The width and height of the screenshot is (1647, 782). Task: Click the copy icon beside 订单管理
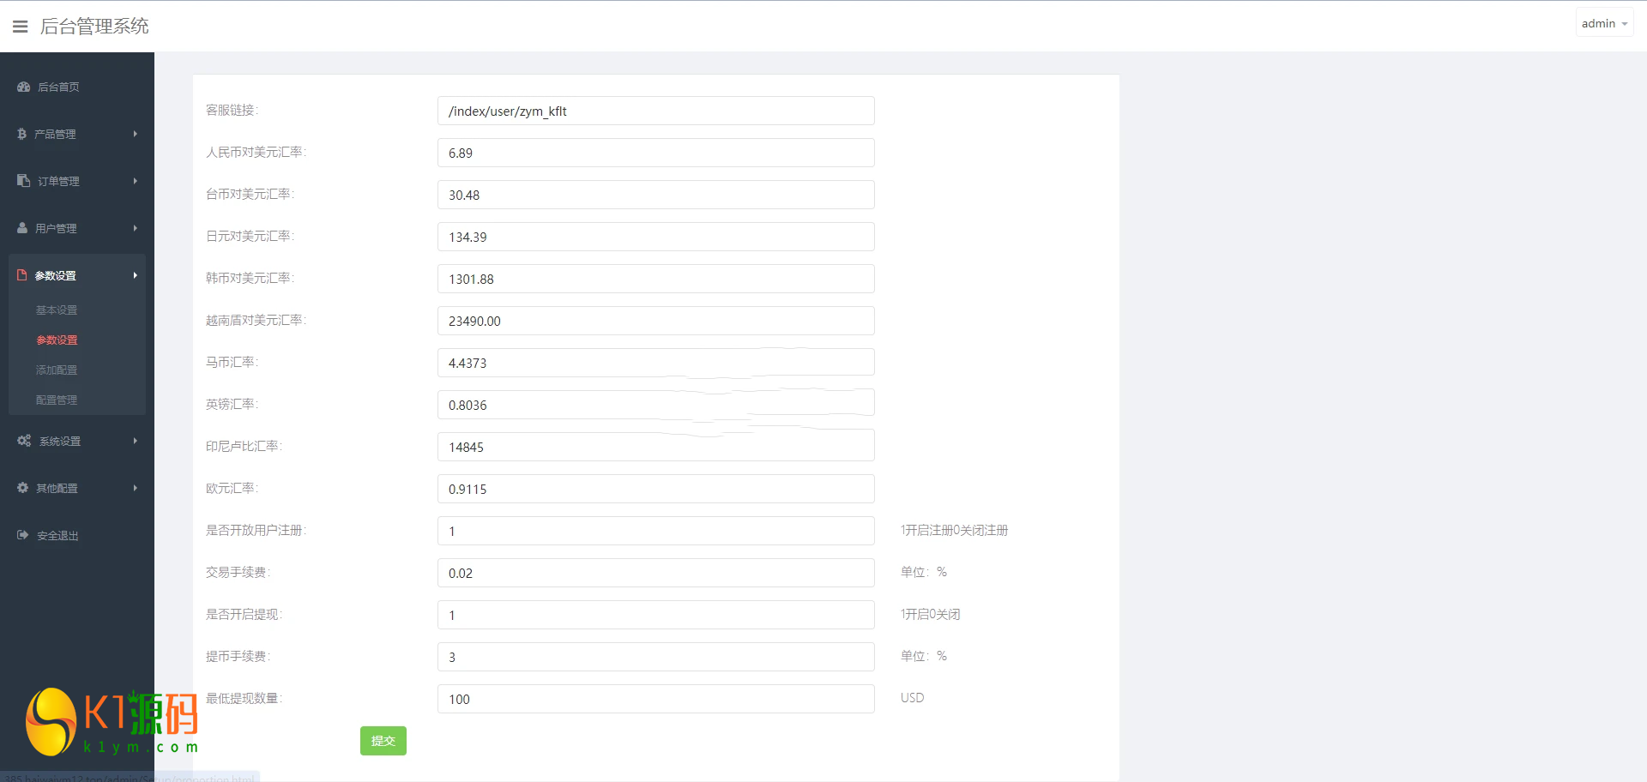pos(24,181)
